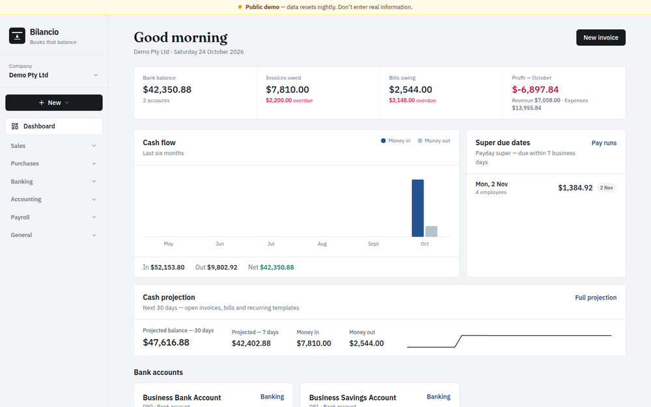This screenshot has height=407, width=651.
Task: Click the 7-day projection $42,402.88
Action: 251,343
